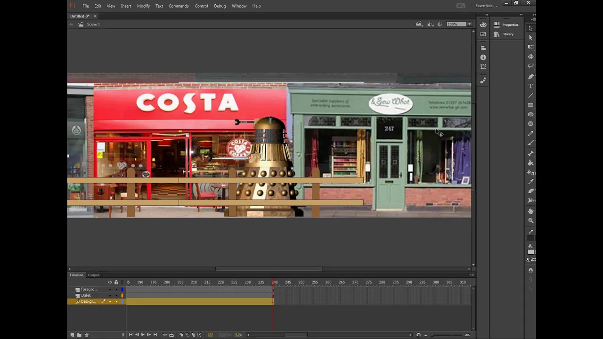Toggle lock all layers padlock header
Viewport: 603px width, 339px height.
pyautogui.click(x=116, y=282)
